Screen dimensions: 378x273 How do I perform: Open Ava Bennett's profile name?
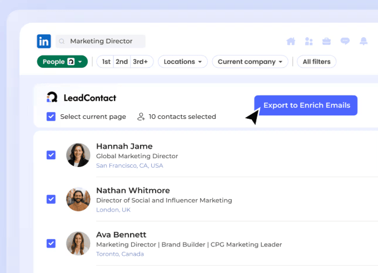121,235
